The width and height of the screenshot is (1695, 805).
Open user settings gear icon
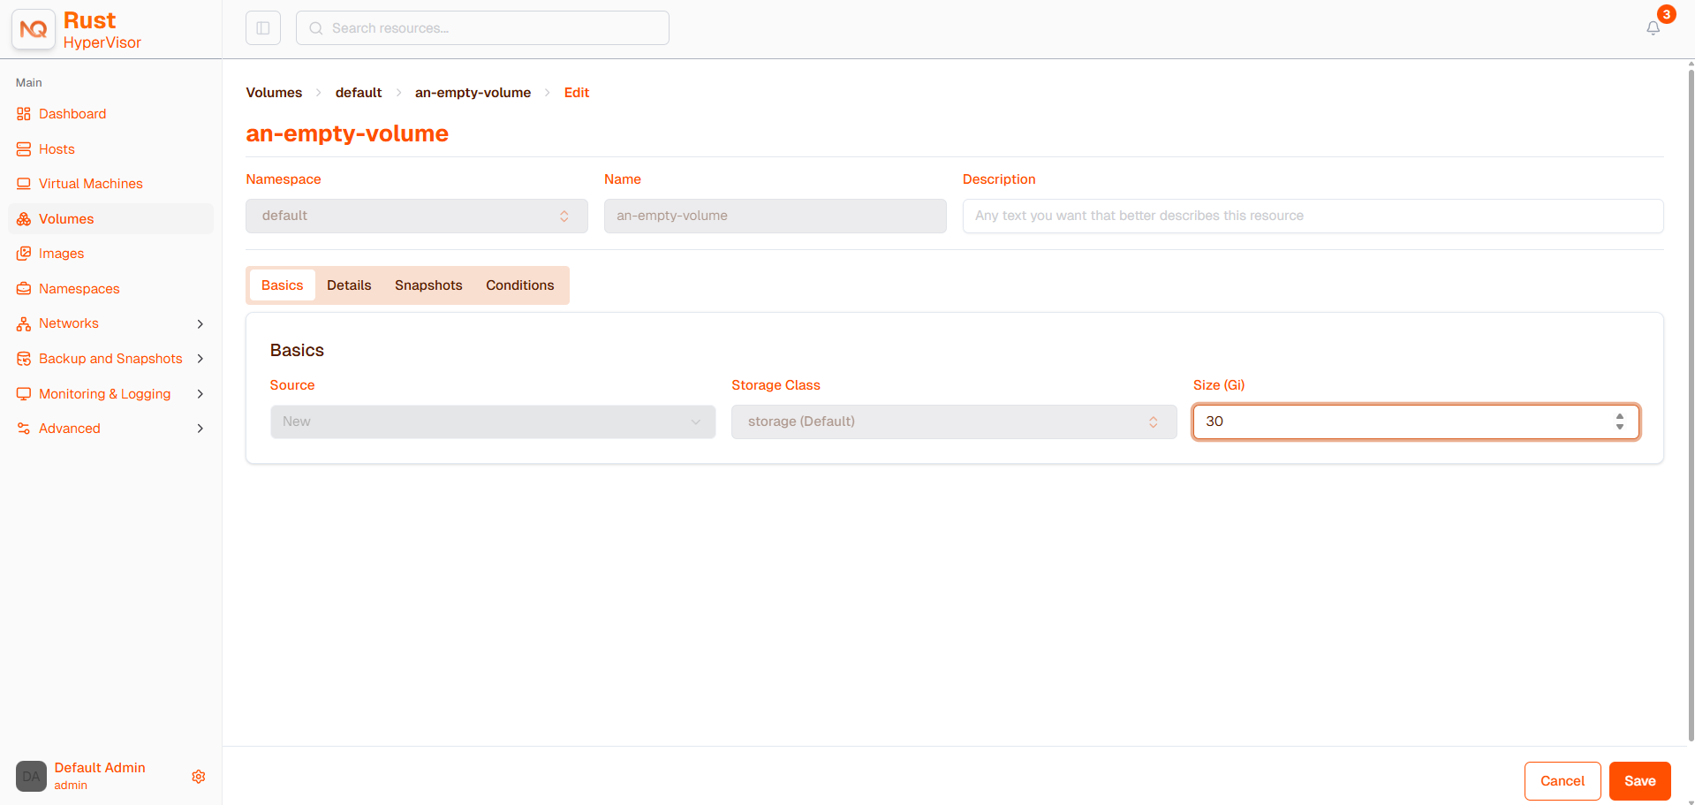pyautogui.click(x=199, y=777)
